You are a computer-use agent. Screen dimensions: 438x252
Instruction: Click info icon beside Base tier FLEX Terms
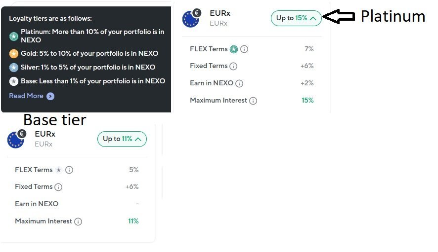tap(69, 170)
